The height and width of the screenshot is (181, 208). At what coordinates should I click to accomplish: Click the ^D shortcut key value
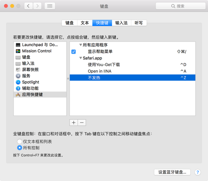point(183,65)
